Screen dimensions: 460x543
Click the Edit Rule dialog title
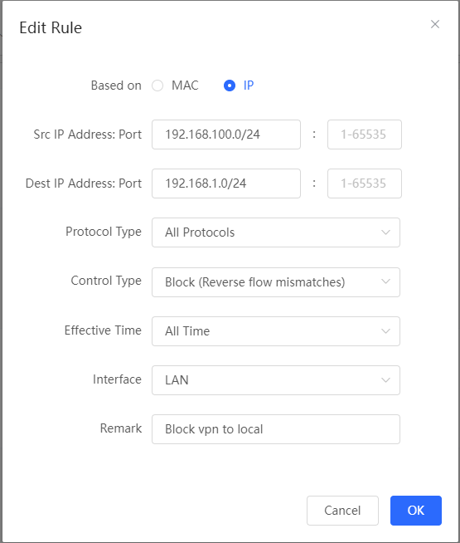[x=51, y=27]
